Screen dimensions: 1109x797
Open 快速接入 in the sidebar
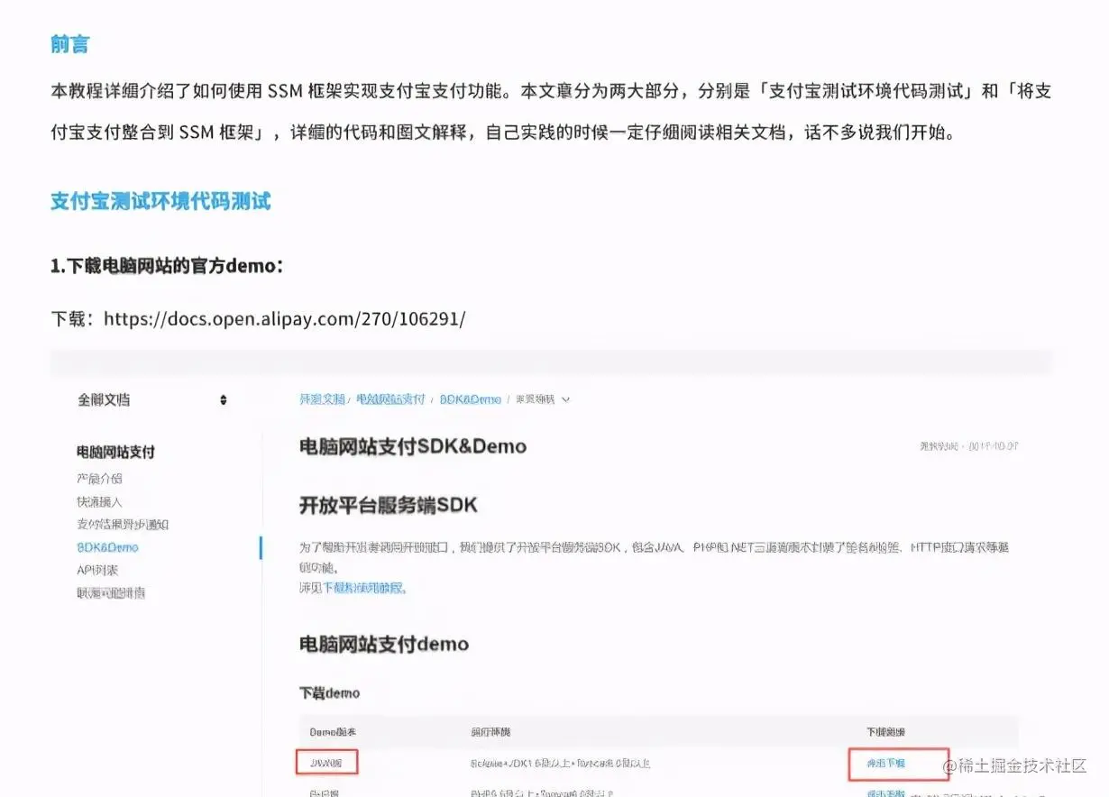tap(99, 501)
